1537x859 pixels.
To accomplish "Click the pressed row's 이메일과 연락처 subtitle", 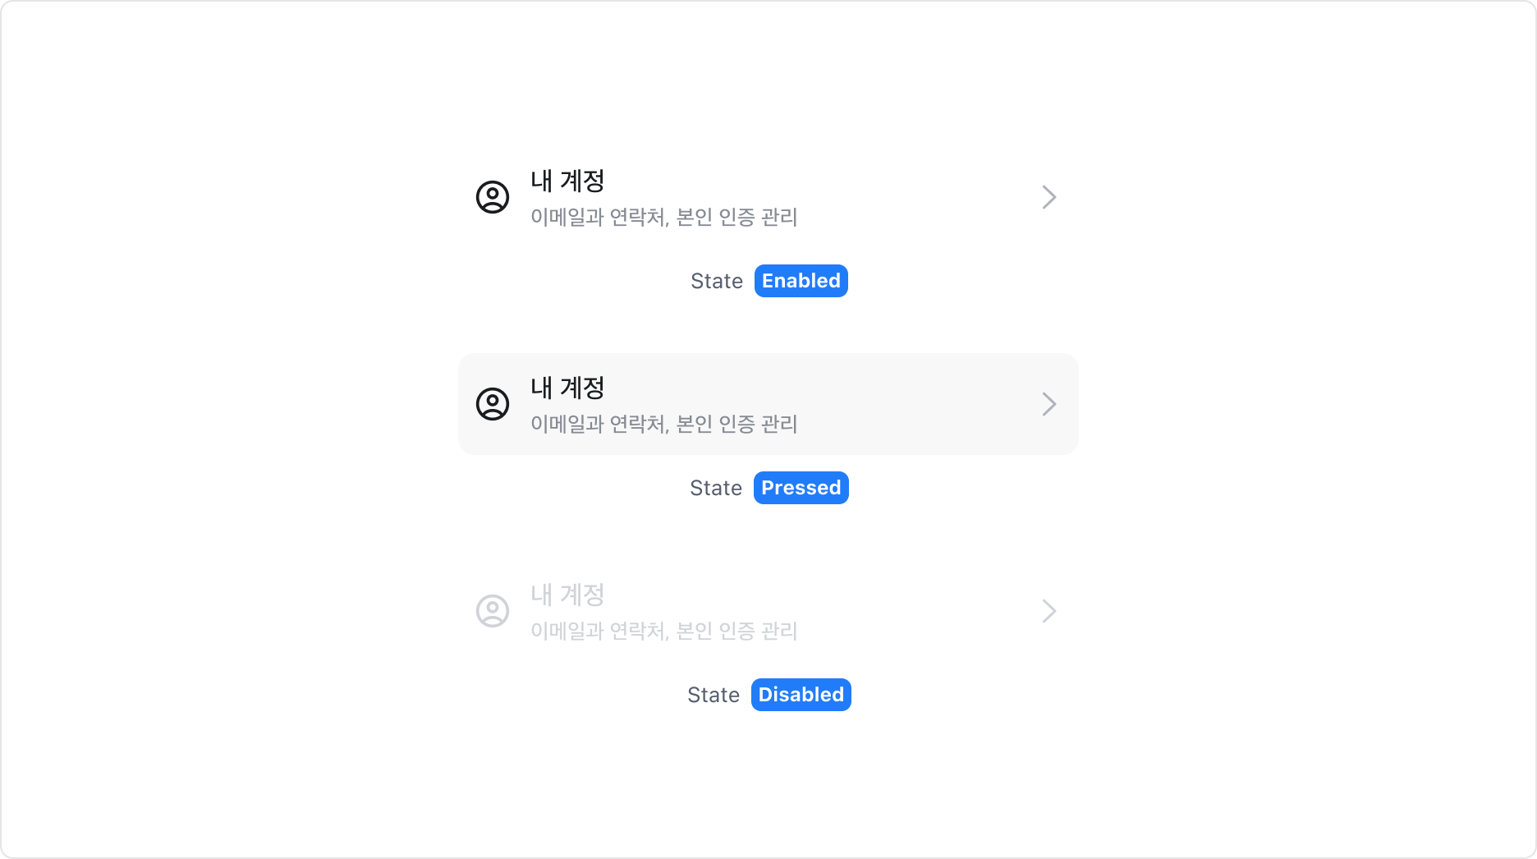I will tap(663, 425).
